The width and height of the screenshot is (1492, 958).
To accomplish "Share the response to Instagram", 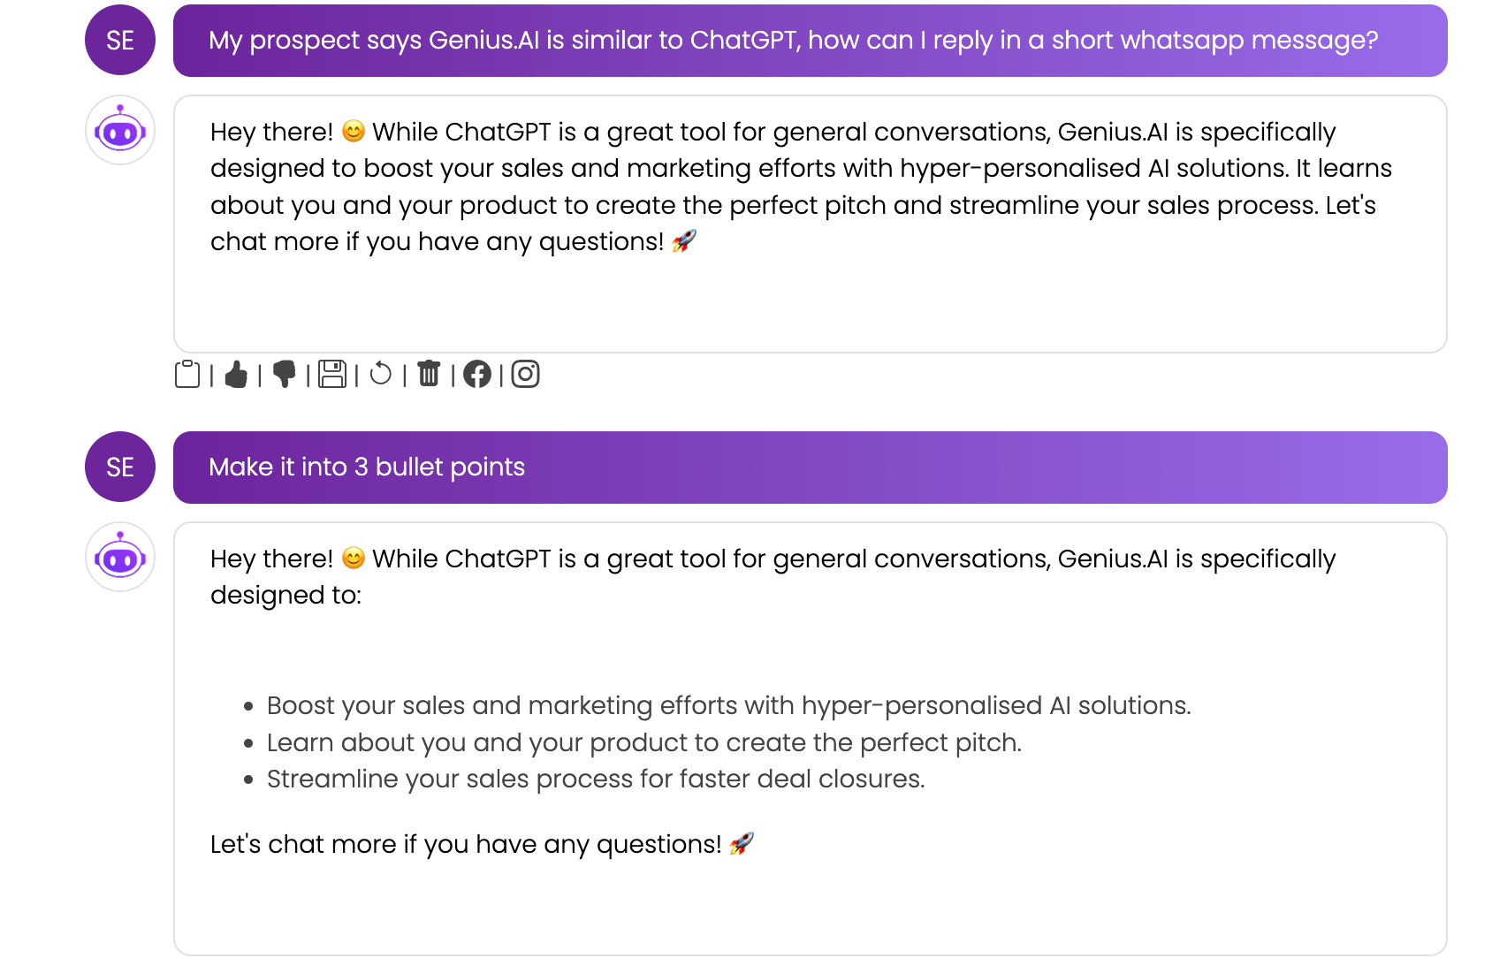I will pyautogui.click(x=526, y=375).
